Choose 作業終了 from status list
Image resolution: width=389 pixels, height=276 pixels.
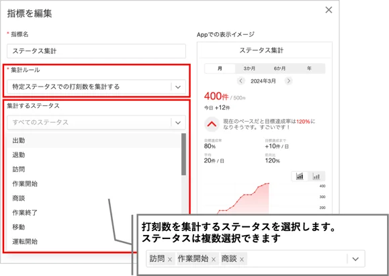94,212
